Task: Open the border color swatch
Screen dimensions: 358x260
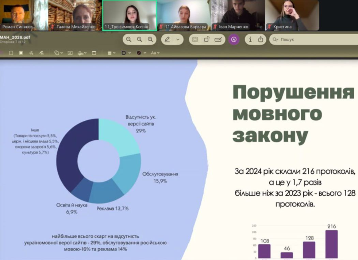Action: pyautogui.click(x=125, y=53)
